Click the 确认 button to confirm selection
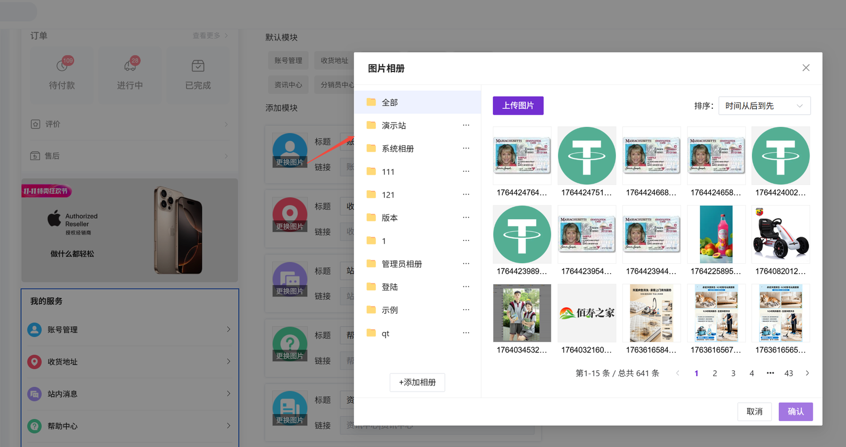 coord(795,412)
